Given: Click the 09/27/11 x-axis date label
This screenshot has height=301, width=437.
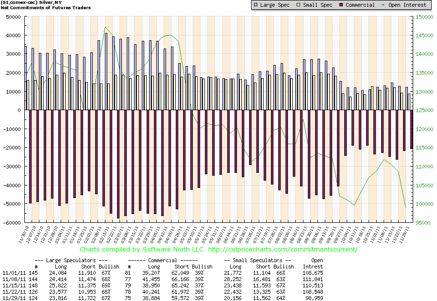Looking at the screenshot, I should (338, 234).
